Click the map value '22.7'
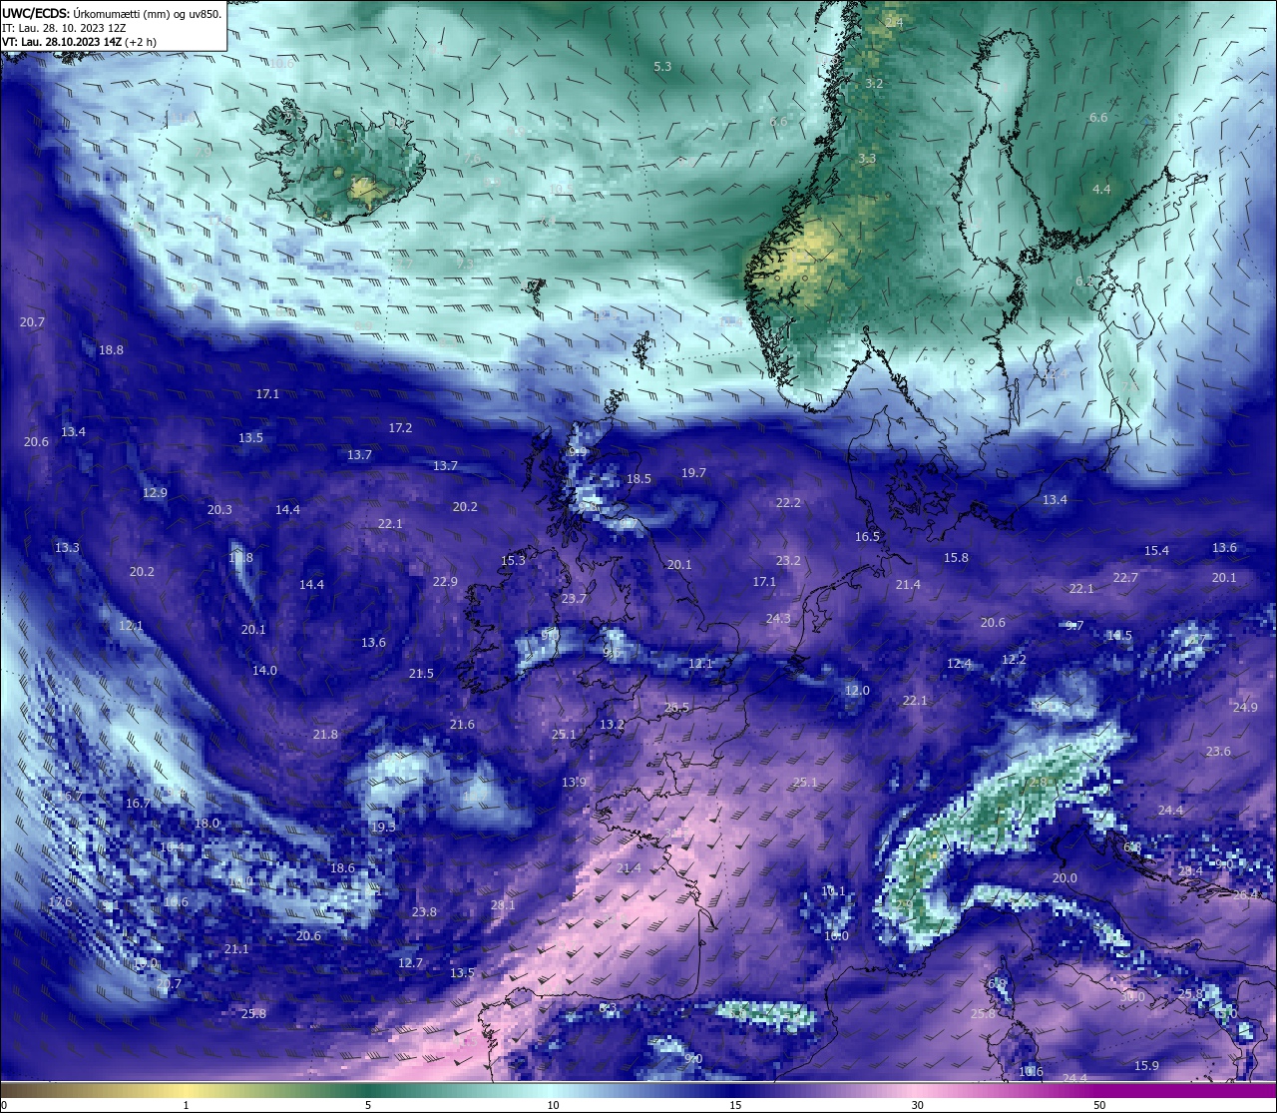 1125,578
